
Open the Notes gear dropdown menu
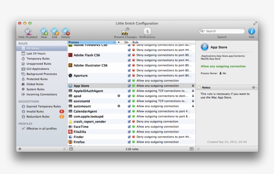click(254, 88)
